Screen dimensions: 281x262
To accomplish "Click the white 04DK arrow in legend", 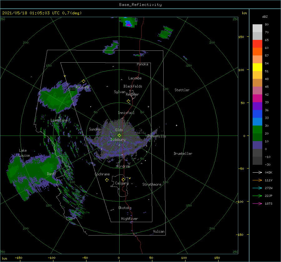I will click(257, 172).
